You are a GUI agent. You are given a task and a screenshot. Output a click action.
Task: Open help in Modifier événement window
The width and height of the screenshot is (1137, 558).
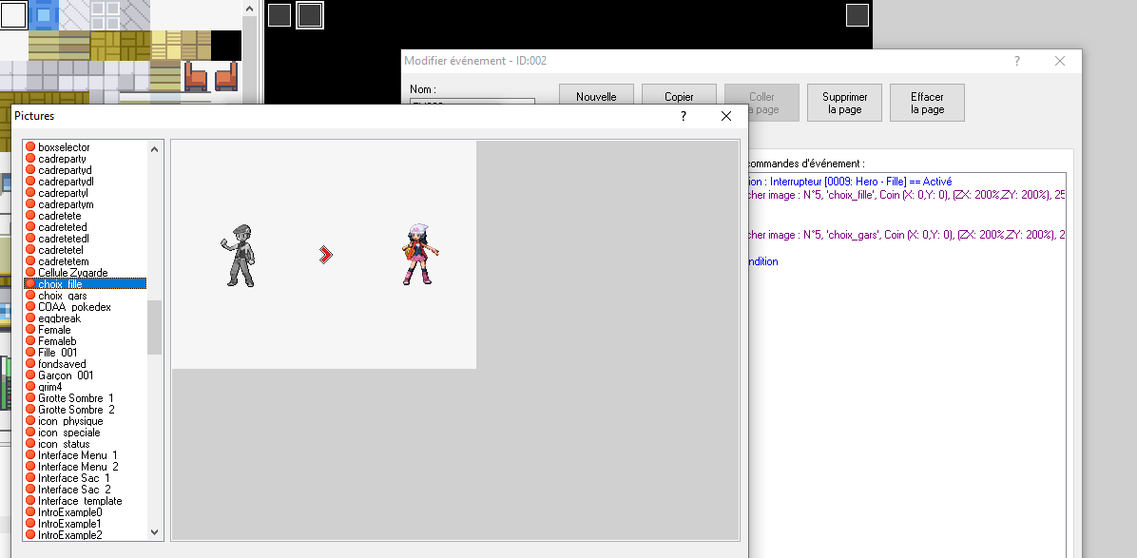click(1017, 61)
